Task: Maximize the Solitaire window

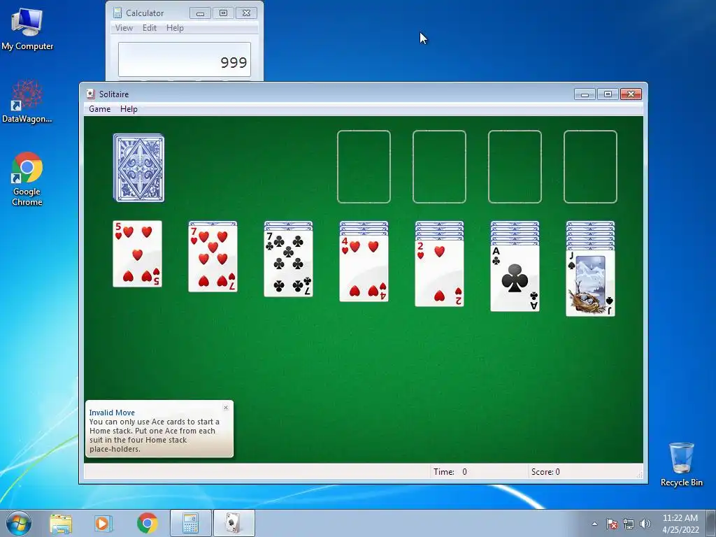Action: [608, 94]
